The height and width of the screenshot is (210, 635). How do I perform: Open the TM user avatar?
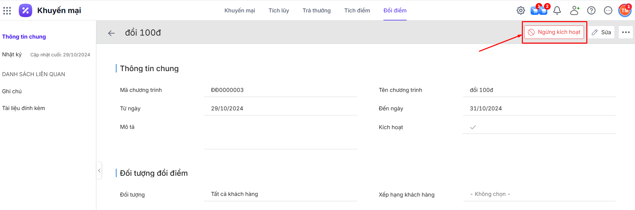[x=625, y=10]
